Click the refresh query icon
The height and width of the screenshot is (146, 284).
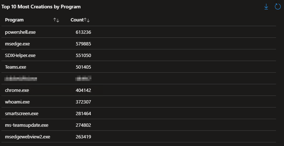277,7
